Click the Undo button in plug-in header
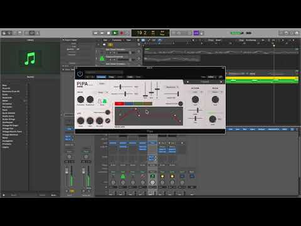The width and height of the screenshot is (301, 226). coord(130,77)
